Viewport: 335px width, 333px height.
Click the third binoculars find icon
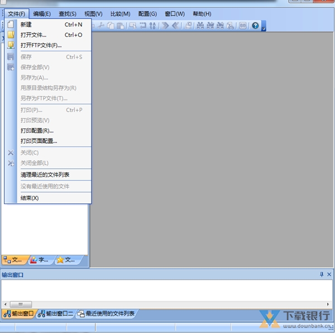(x=221, y=26)
